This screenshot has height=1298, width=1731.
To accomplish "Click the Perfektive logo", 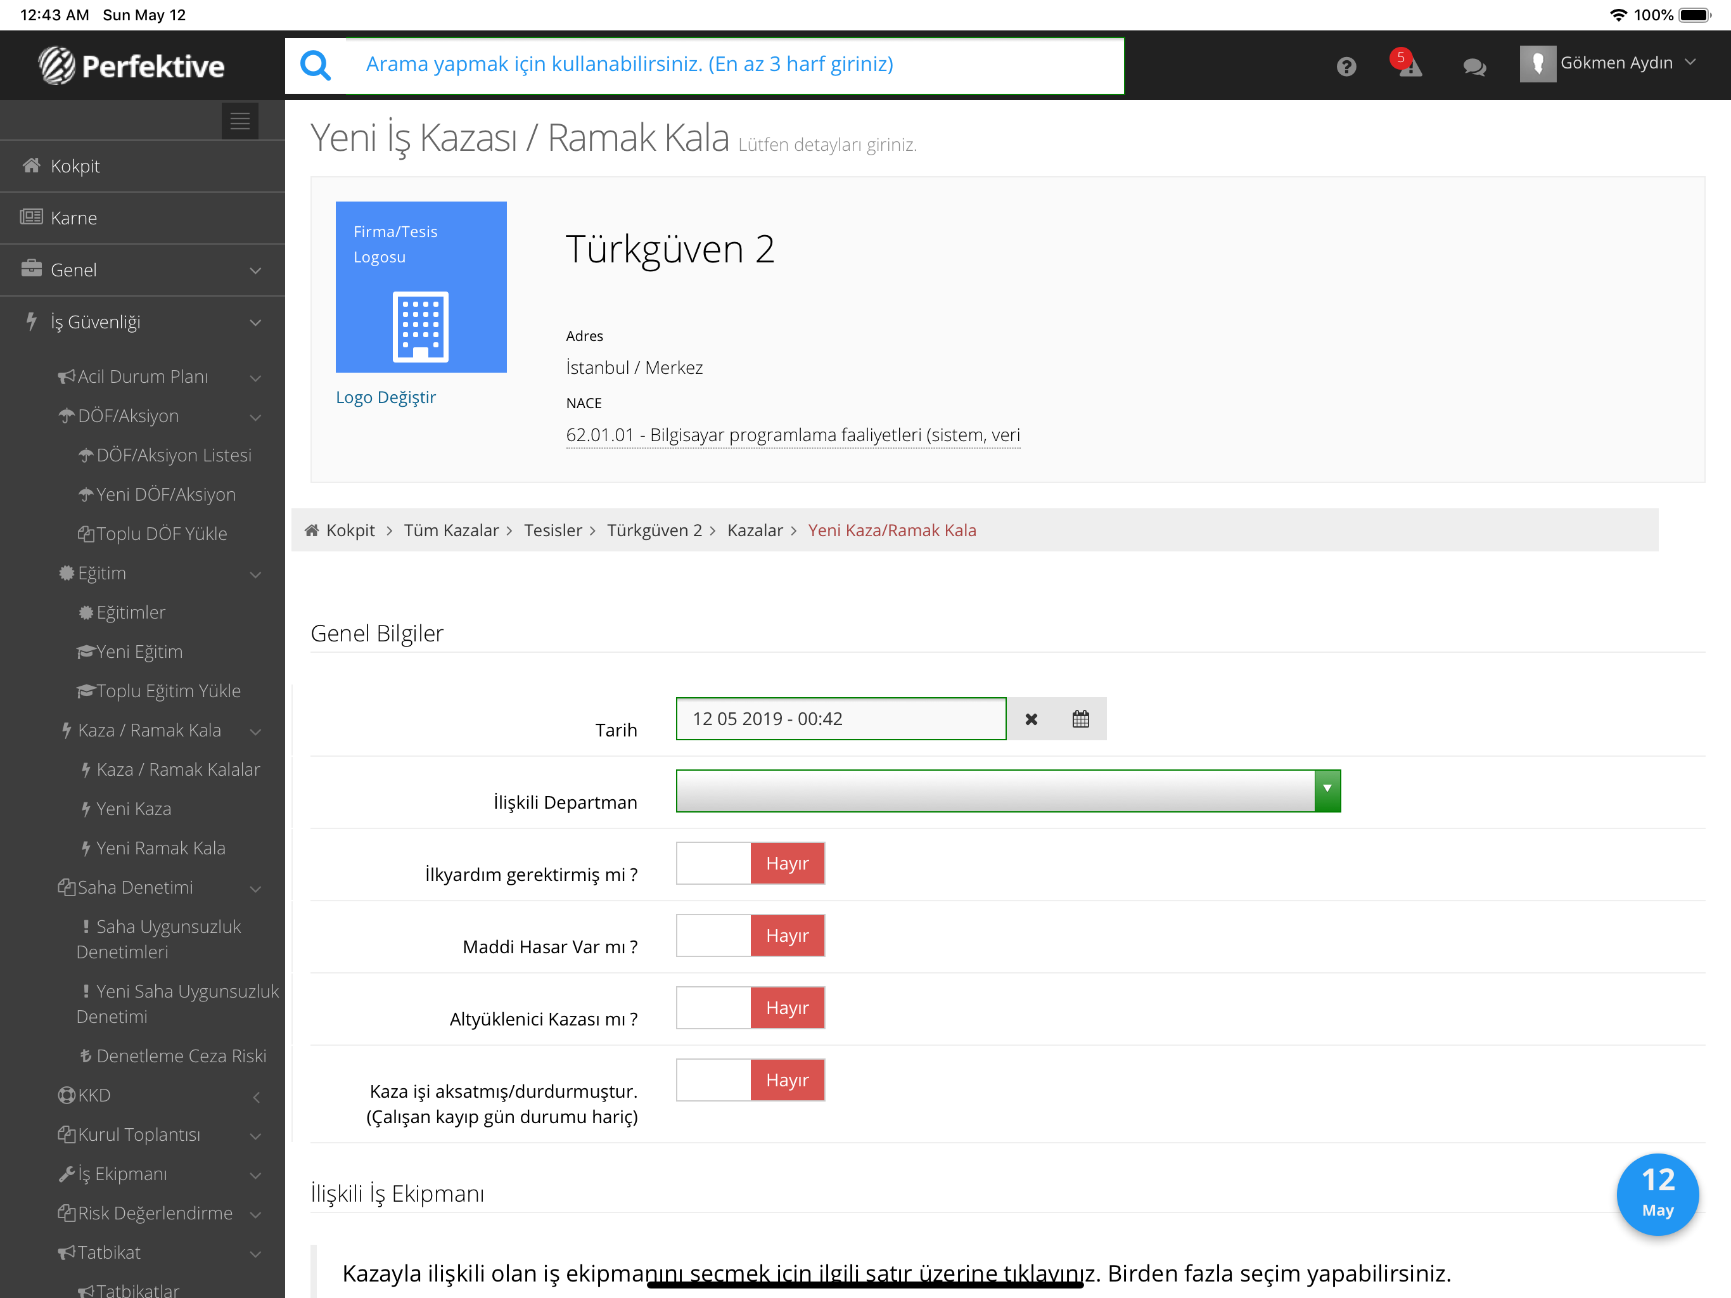I will pos(131,66).
